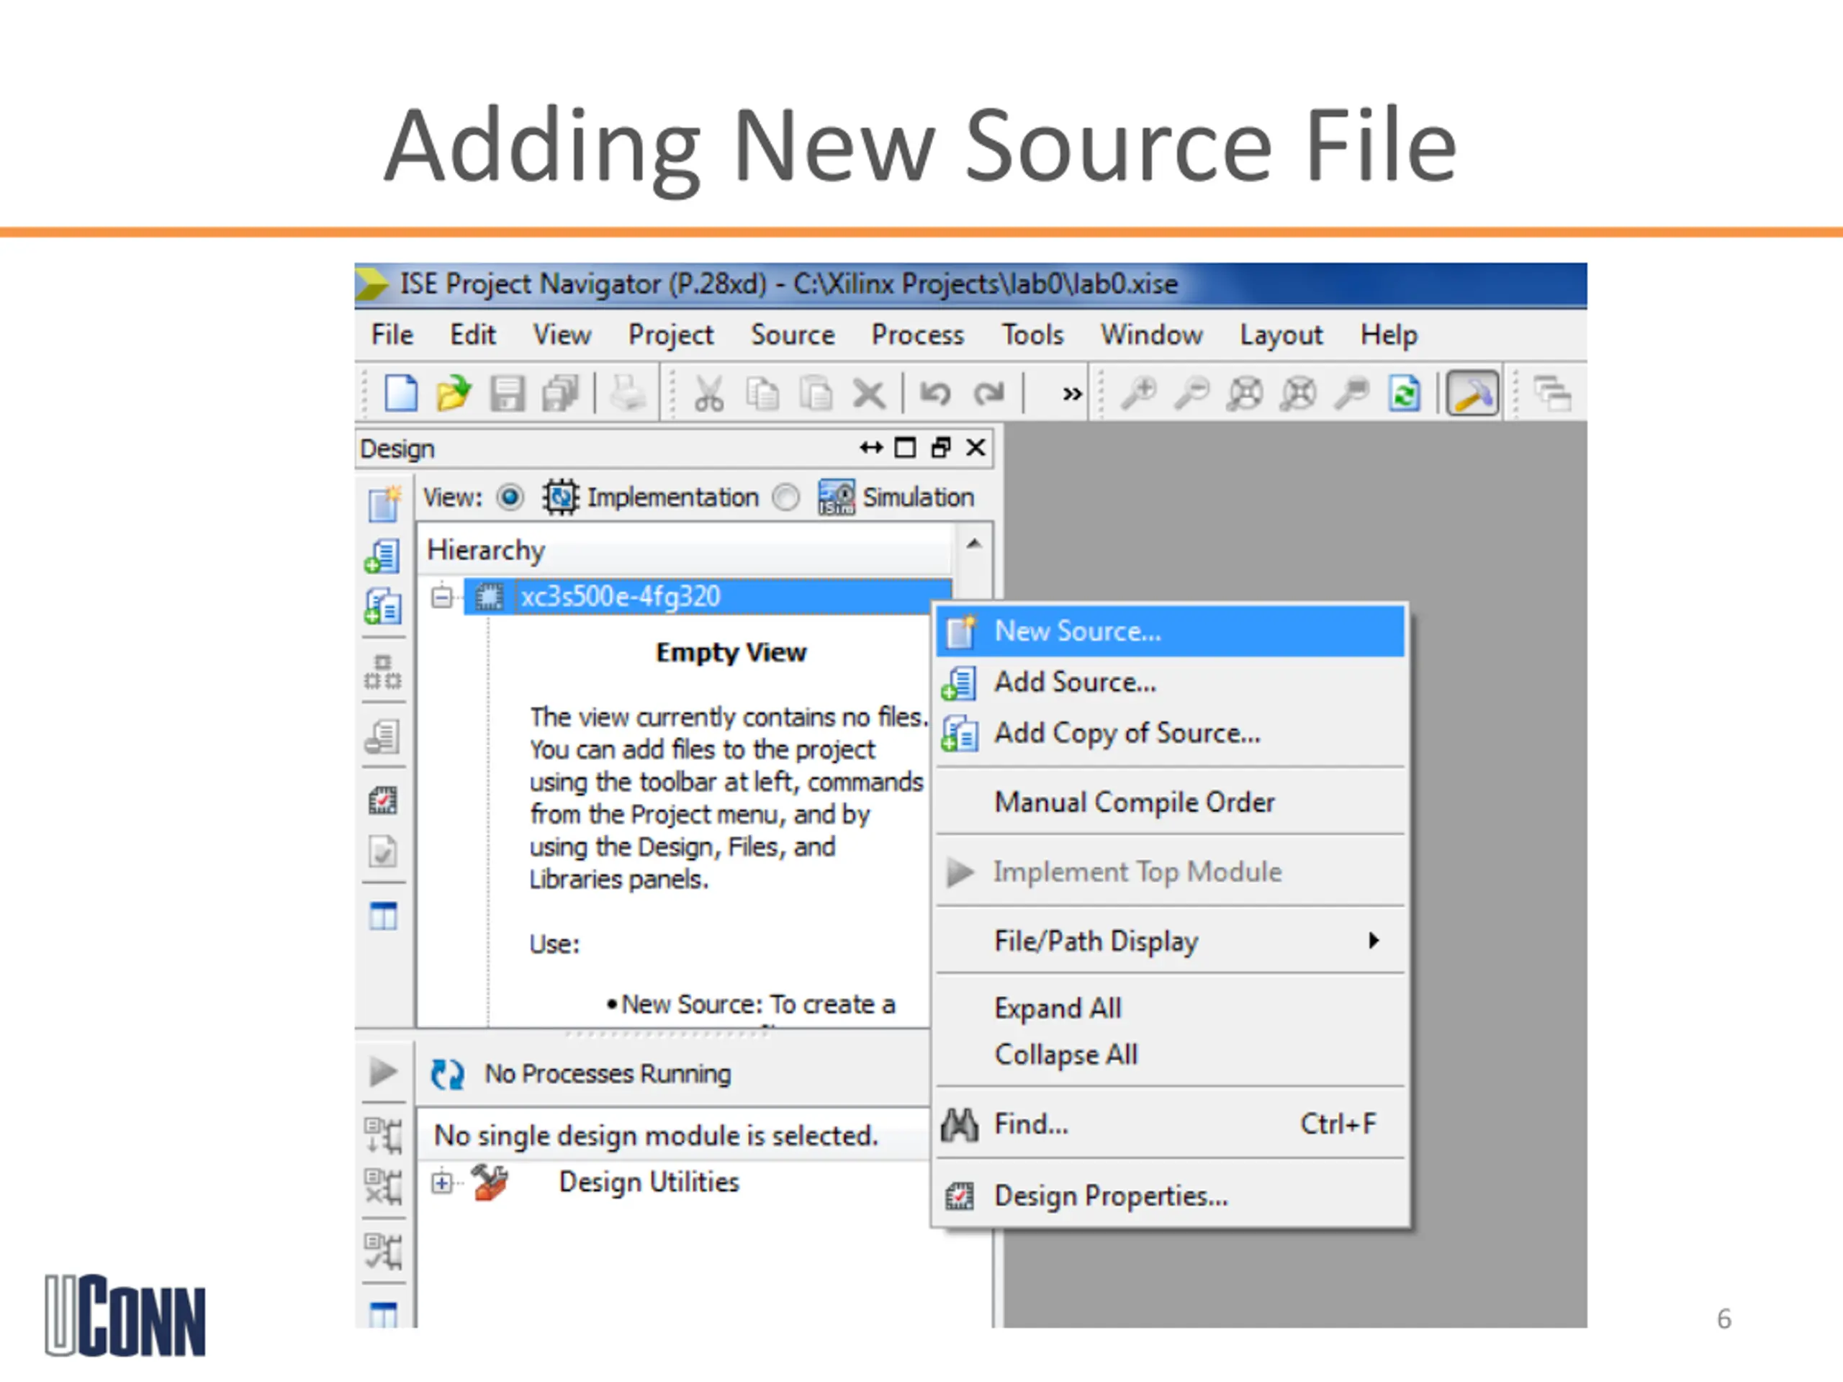Click the Save All toolbar icon
Screen dimensions: 1843x1382
click(561, 393)
